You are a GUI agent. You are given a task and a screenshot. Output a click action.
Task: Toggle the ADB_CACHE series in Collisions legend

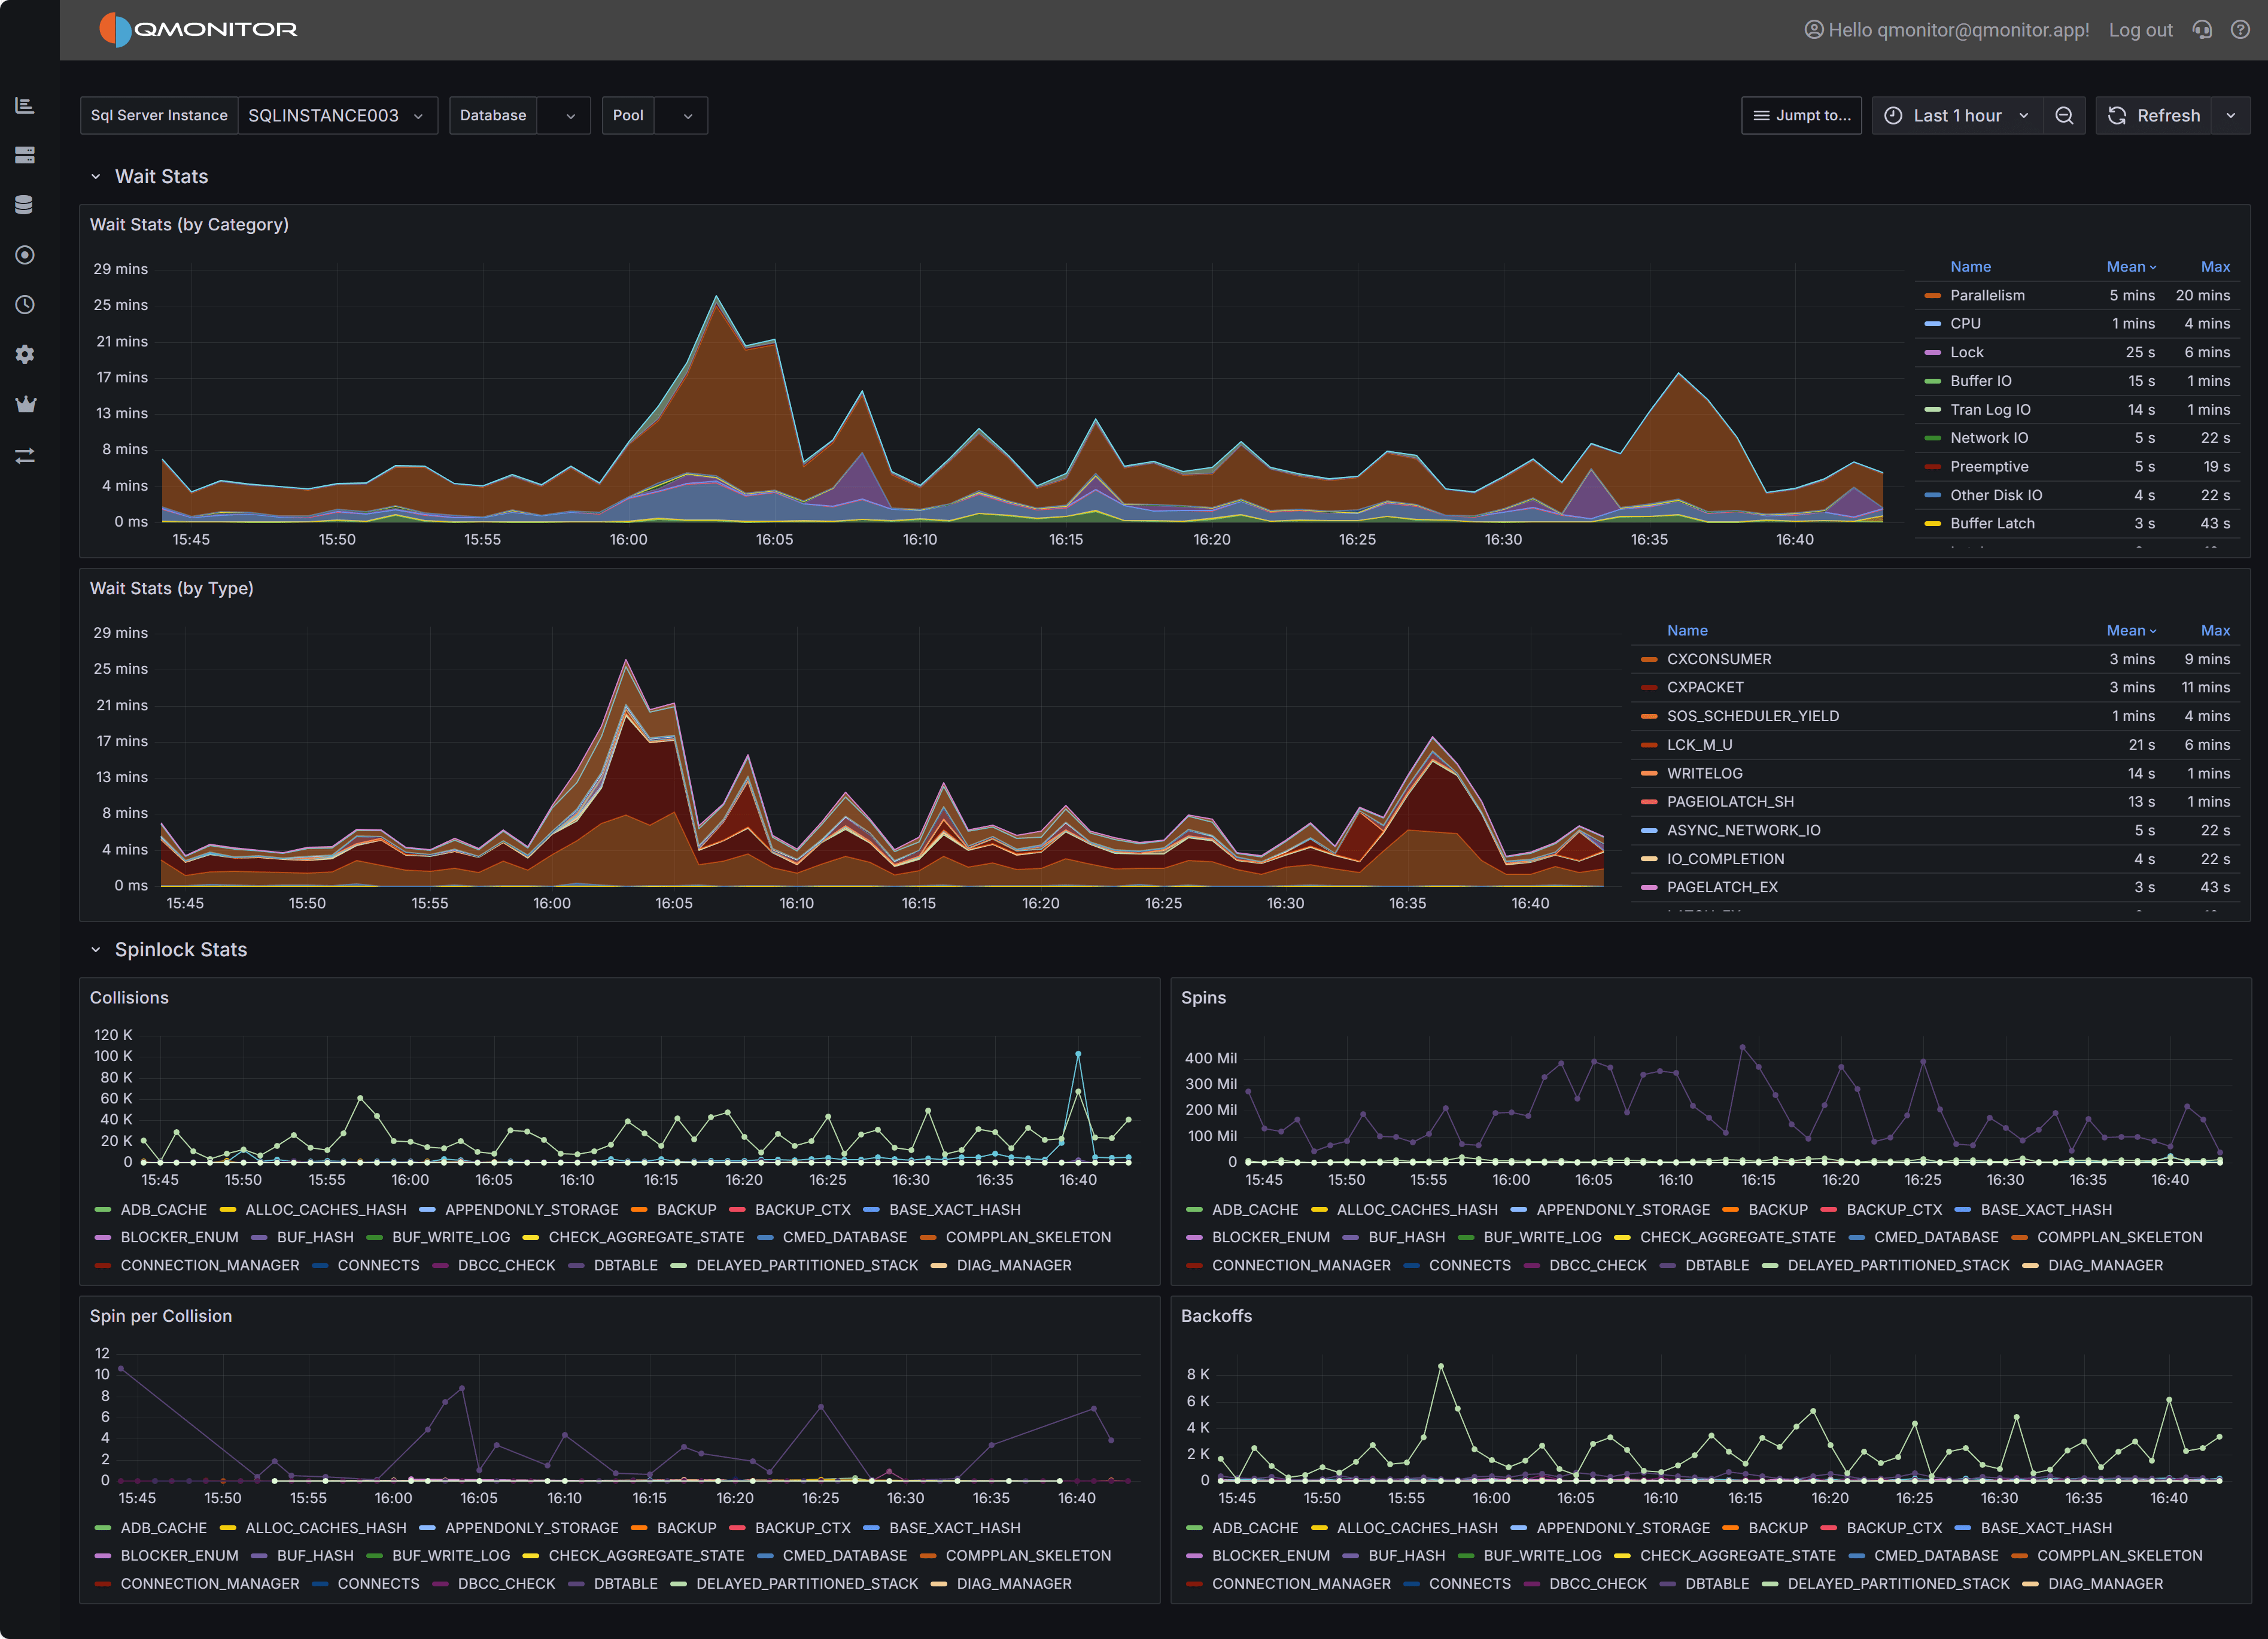tap(163, 1209)
